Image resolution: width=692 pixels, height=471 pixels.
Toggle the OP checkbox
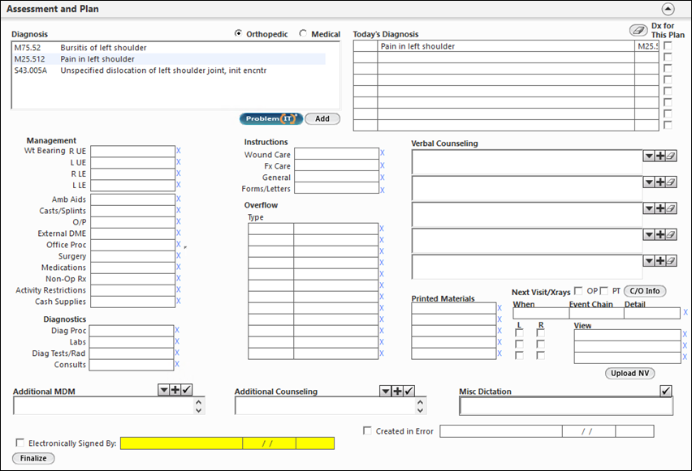(x=578, y=291)
